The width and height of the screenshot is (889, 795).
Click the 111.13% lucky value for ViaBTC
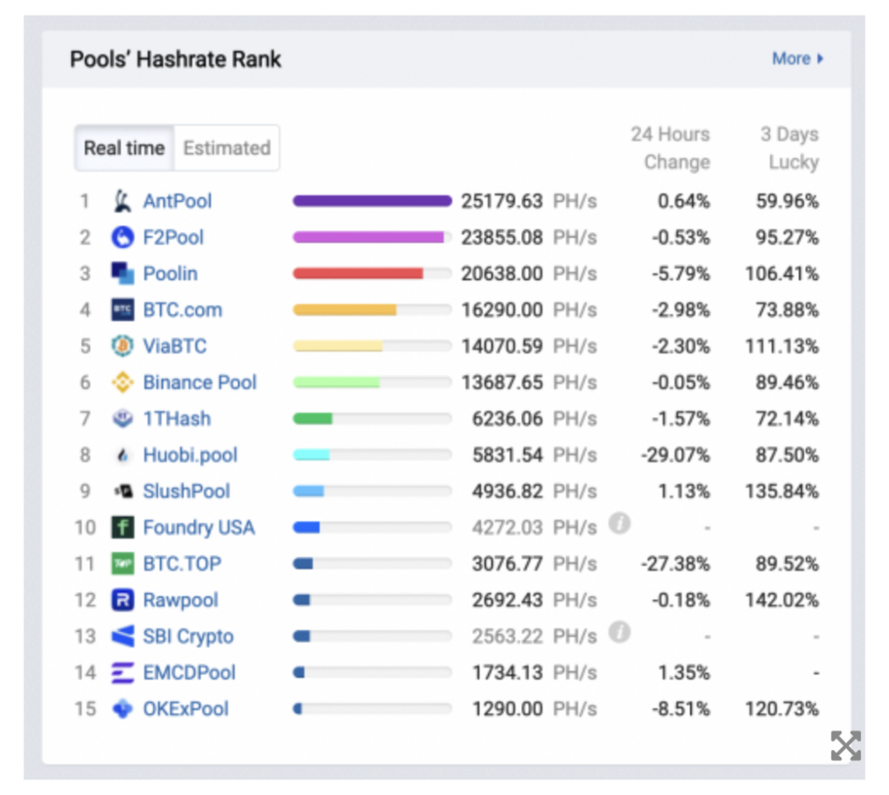782,346
